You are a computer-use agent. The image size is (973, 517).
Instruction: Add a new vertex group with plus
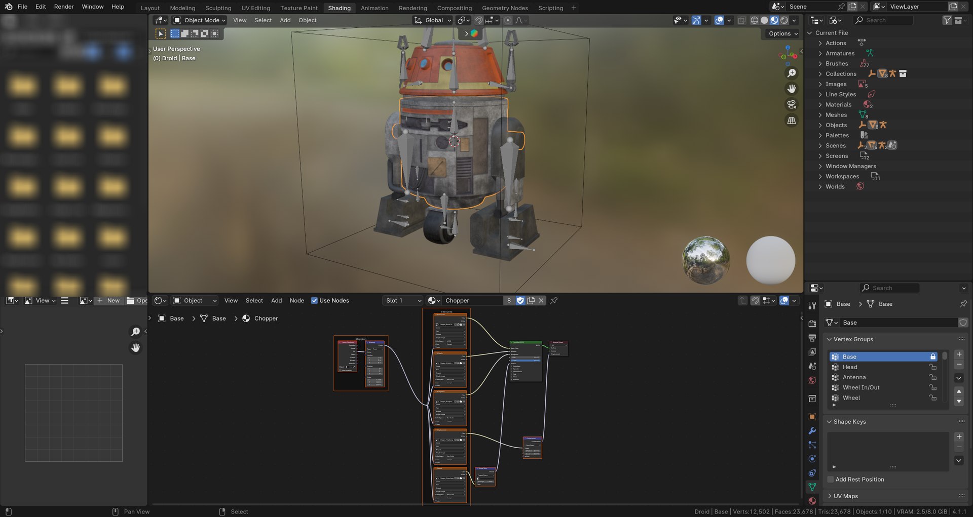pyautogui.click(x=959, y=354)
